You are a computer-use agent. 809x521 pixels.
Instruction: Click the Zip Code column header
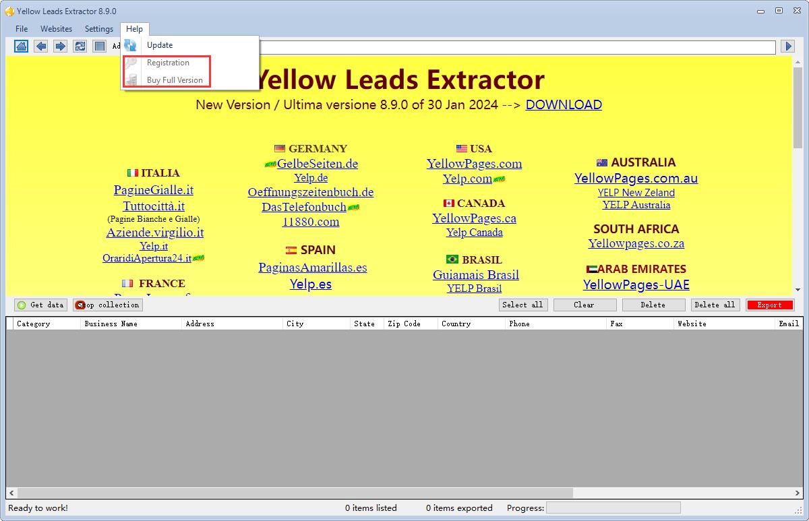[411, 324]
